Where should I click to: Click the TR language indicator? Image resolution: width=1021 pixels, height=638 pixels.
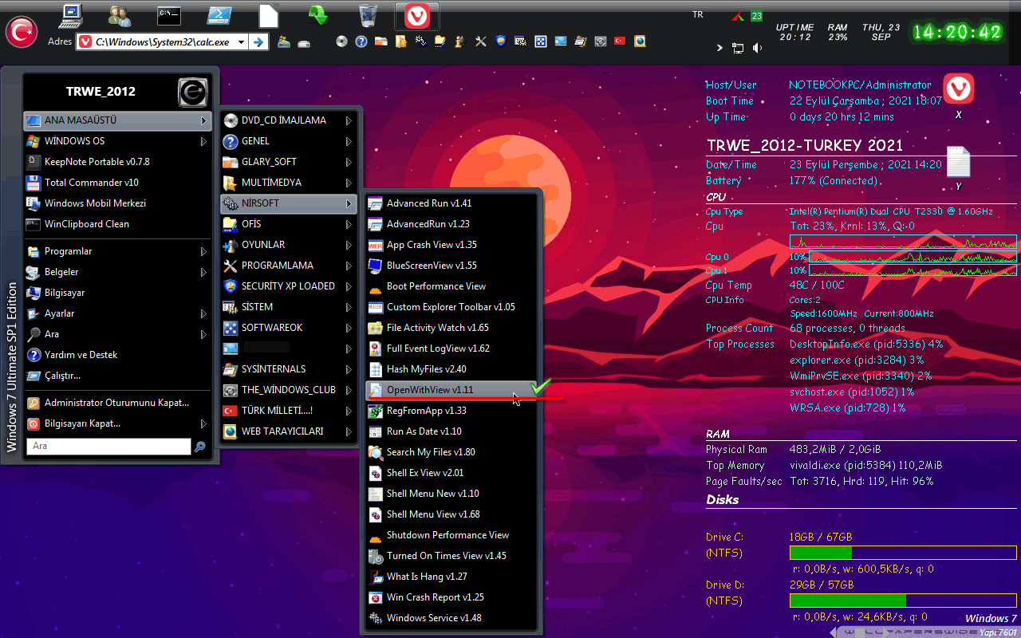[x=698, y=15]
